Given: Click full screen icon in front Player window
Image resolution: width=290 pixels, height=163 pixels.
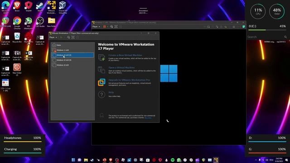Looking at the screenshot, I should 73,37.
